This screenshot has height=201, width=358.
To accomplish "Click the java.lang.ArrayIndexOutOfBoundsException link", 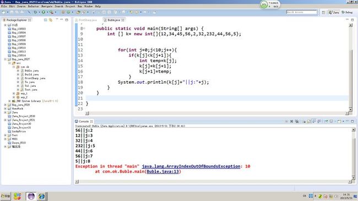I will [x=191, y=166].
